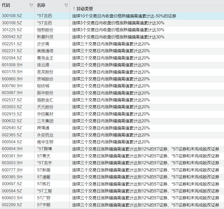The height and width of the screenshot is (209, 224).
Task: Select the 新晨科技 name link
Action: pyautogui.click(x=45, y=37)
